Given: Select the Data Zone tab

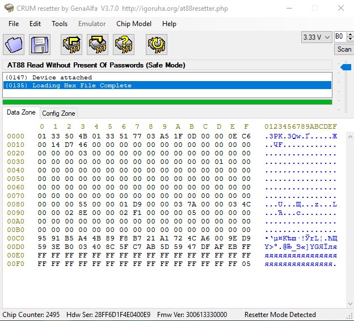Looking at the screenshot, I should (21, 113).
